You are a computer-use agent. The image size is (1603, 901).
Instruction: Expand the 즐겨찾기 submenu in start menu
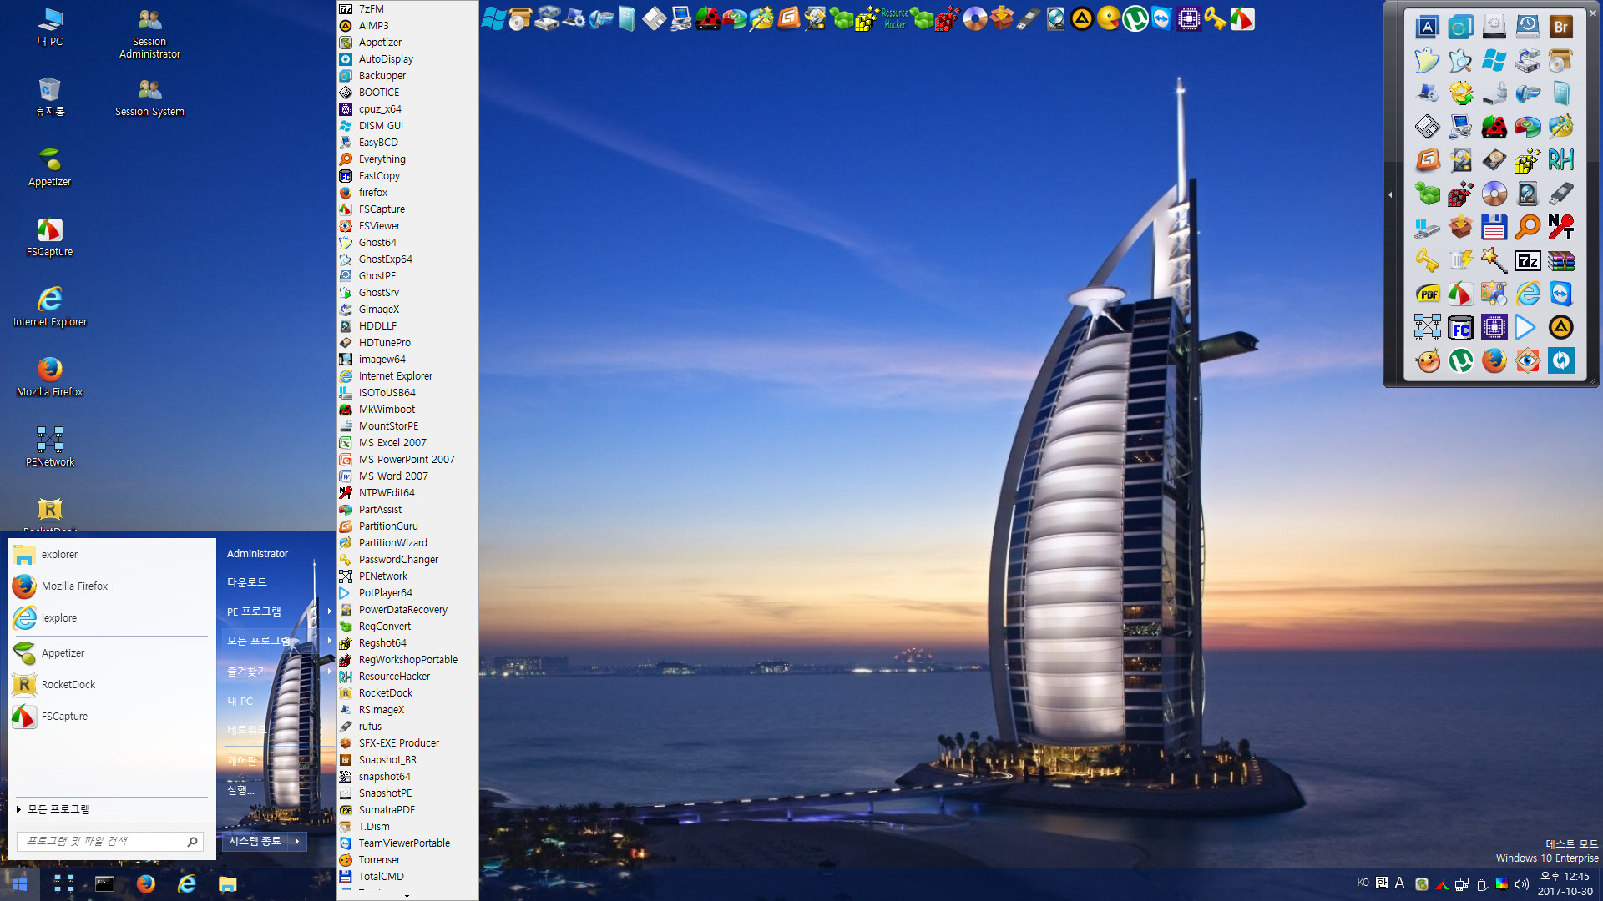click(x=278, y=671)
